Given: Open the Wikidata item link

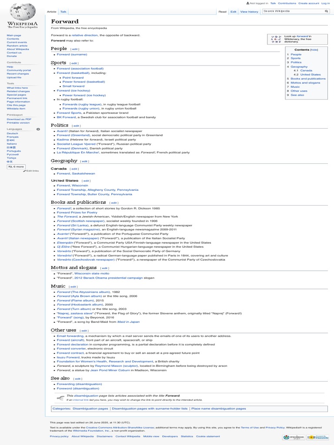Looking at the screenshot, I should pos(16,108).
